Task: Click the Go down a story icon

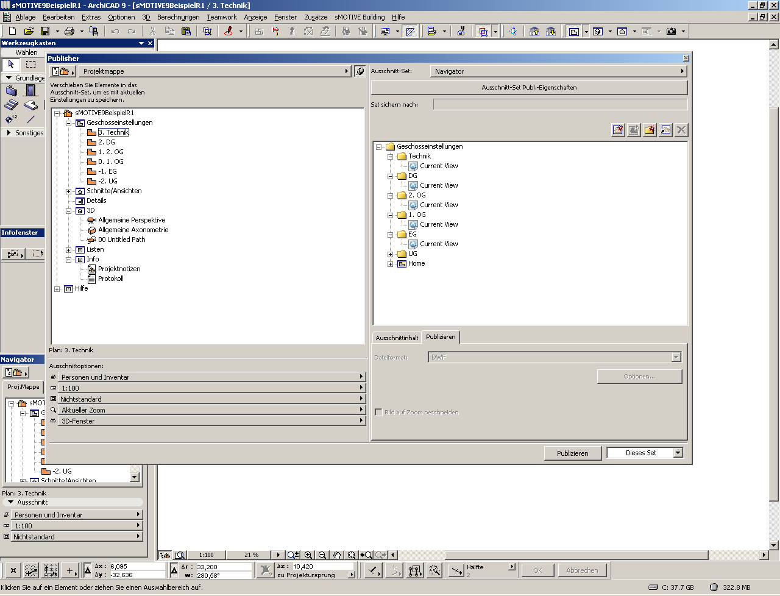Action: [551, 31]
